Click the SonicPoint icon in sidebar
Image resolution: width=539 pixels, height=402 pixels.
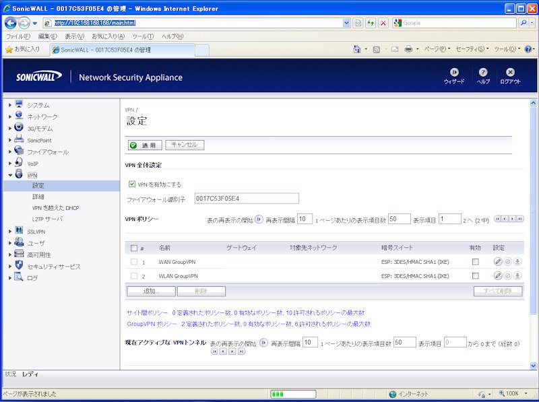pyautogui.click(x=19, y=139)
